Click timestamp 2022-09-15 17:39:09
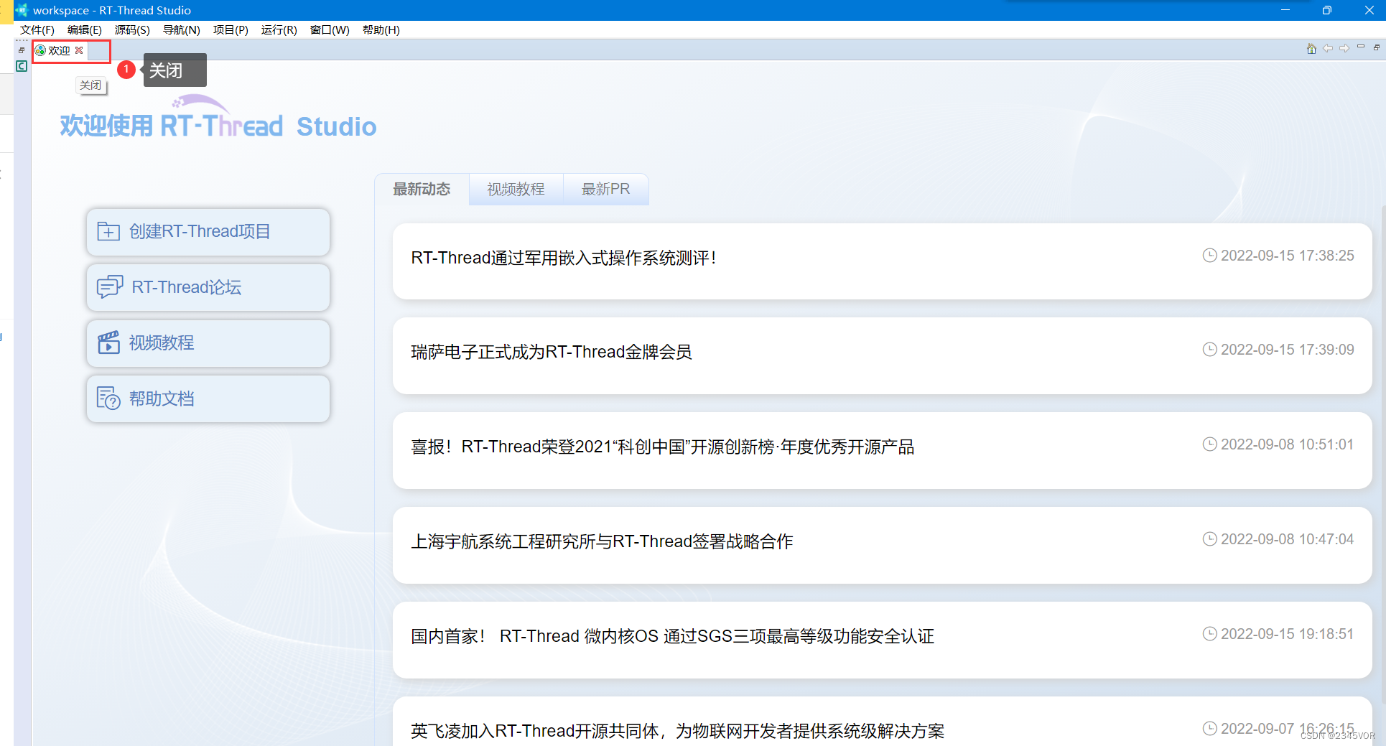1386x746 pixels. click(x=1287, y=350)
